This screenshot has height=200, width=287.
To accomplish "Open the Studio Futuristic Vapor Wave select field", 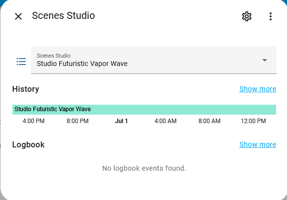I will point(153,60).
